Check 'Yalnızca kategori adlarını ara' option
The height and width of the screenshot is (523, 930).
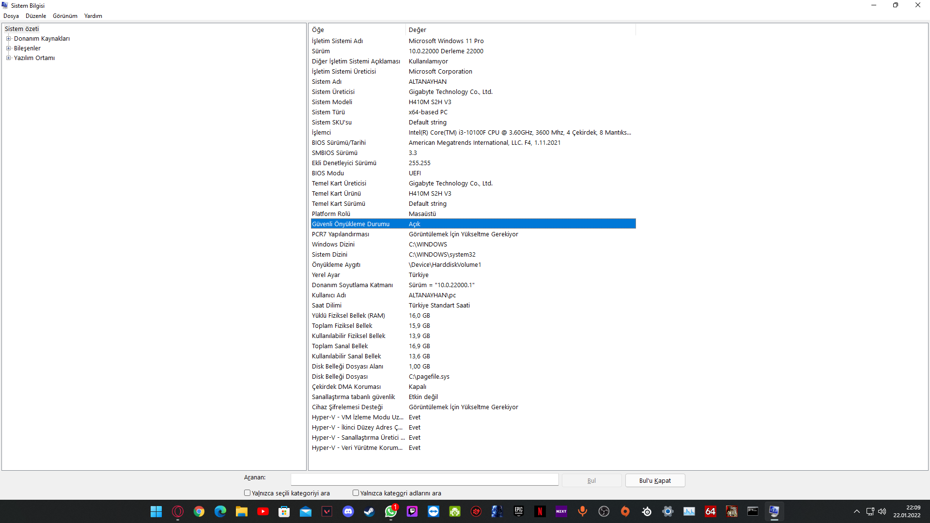356,493
